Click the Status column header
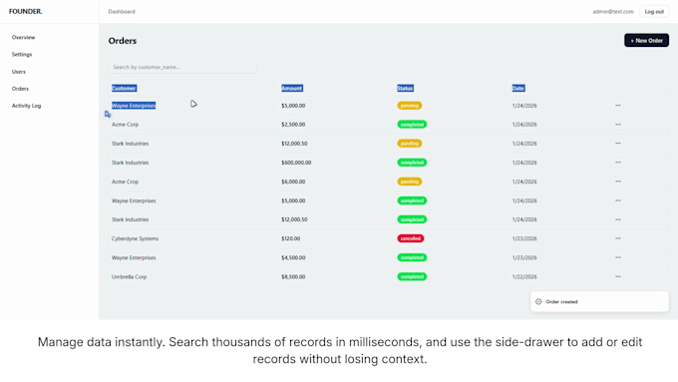This screenshot has width=678, height=382. pos(405,88)
